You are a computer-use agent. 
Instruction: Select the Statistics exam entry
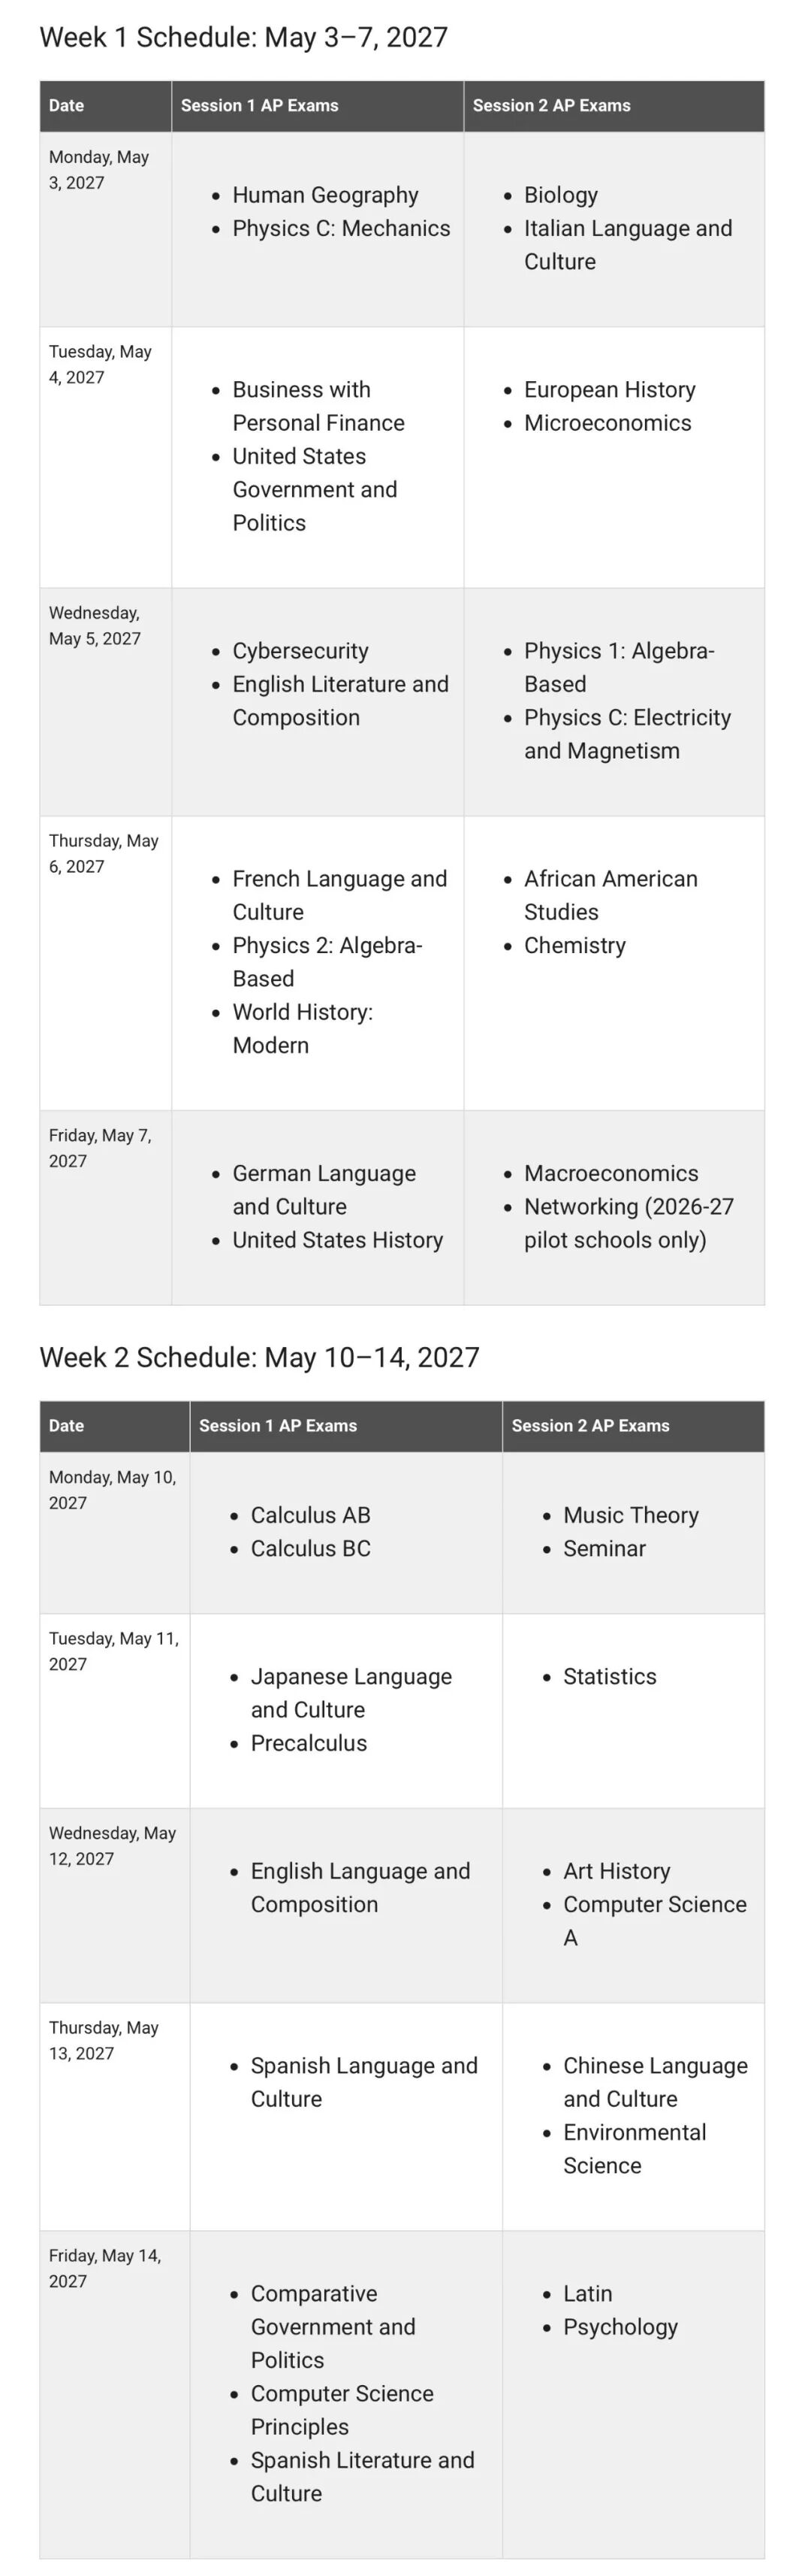pyautogui.click(x=611, y=1676)
